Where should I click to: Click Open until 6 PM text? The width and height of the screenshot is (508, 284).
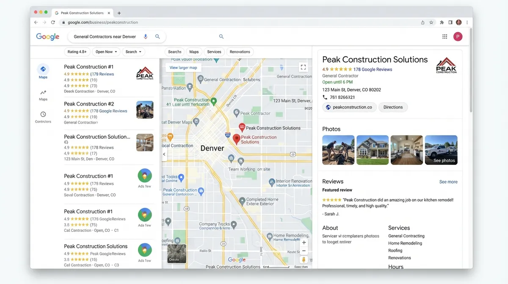[337, 82]
